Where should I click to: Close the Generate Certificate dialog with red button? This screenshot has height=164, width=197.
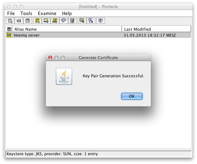click(50, 58)
